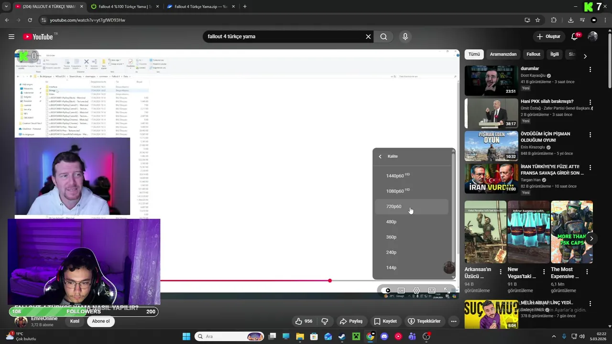Open the YouTube account avatar menu

[x=593, y=37]
